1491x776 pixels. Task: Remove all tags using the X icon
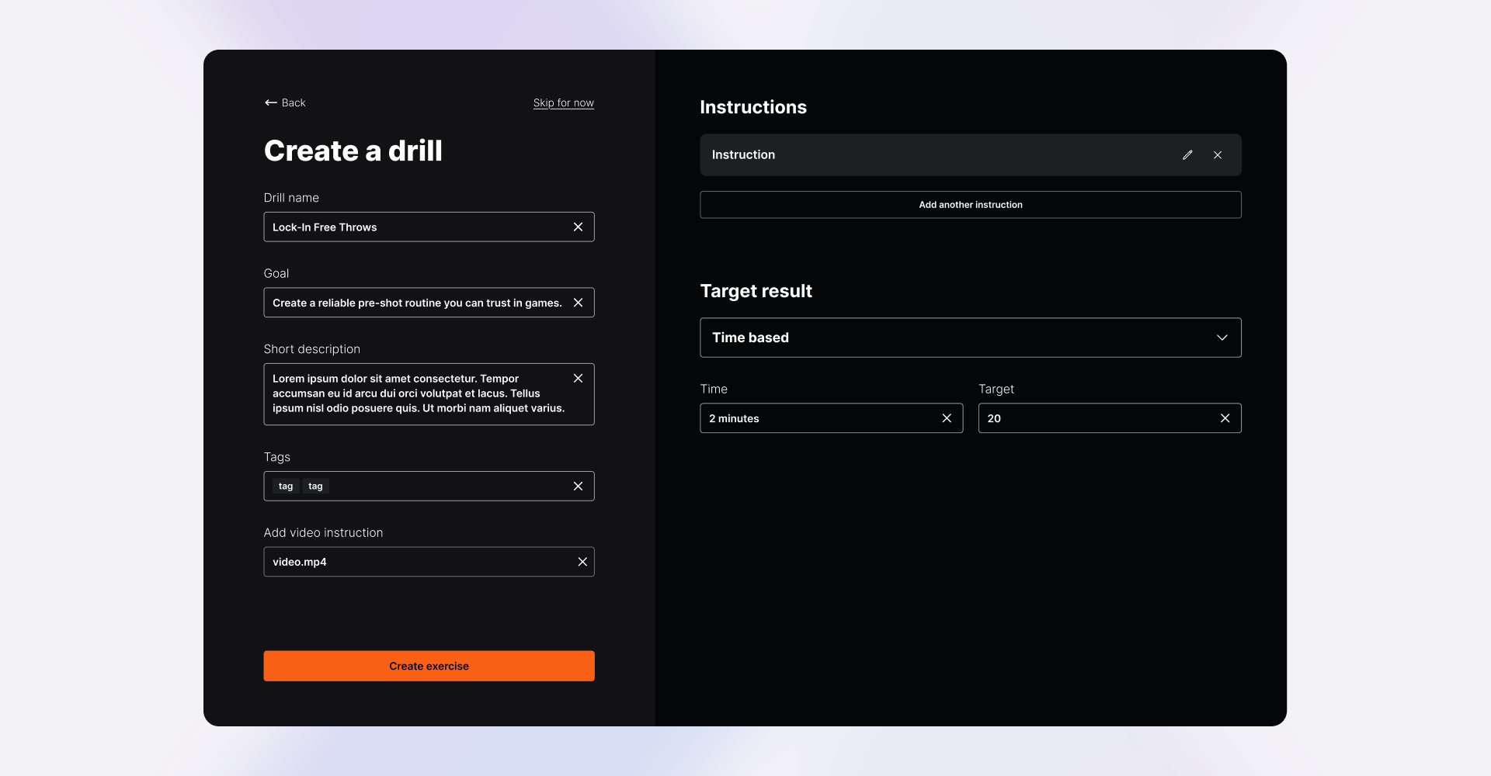[x=578, y=486]
